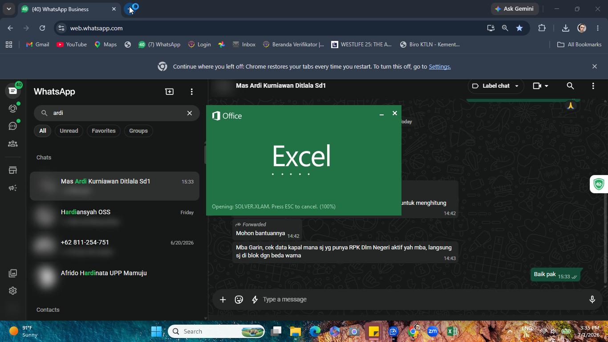Go back to the previous page in Chrome
This screenshot has width=608, height=342.
click(x=10, y=28)
